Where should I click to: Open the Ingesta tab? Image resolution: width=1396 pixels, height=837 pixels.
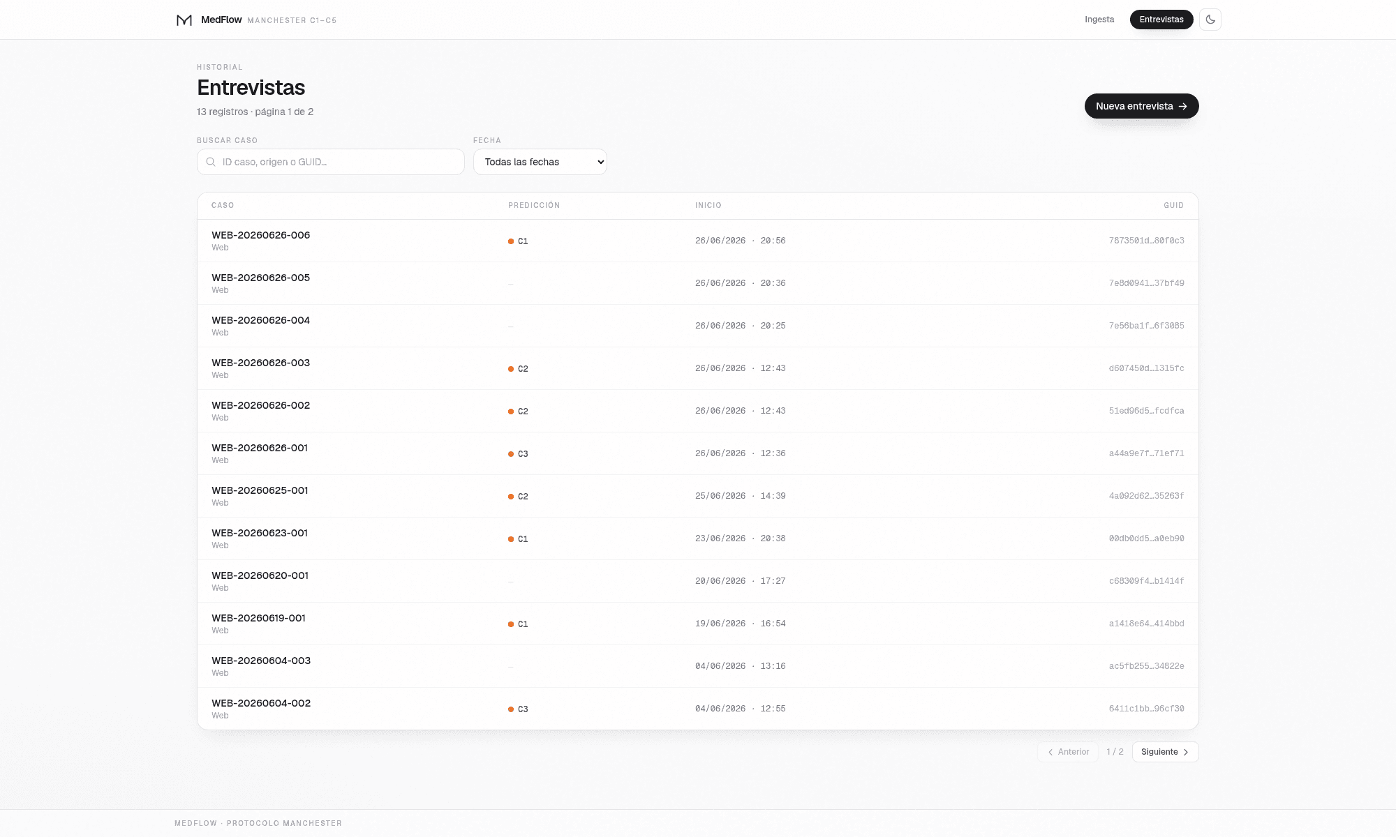1099,20
